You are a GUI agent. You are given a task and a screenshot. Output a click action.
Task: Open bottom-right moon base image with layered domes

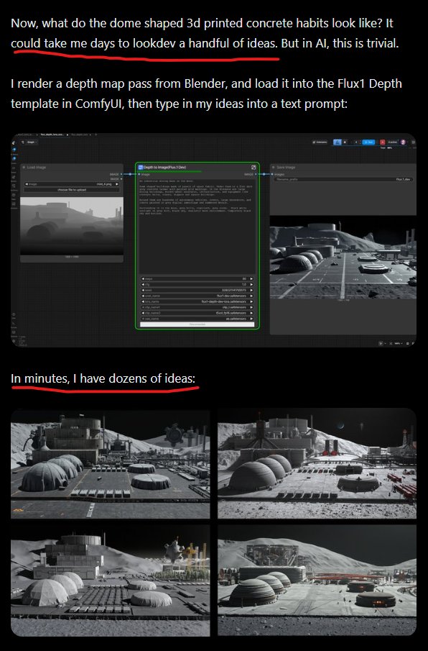point(317,581)
